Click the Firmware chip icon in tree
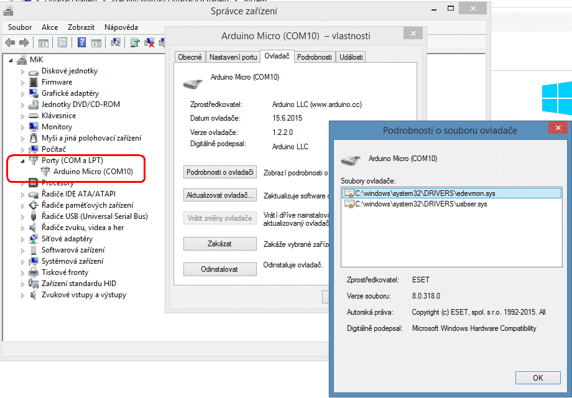Screen dimensions: 572x398 (34, 82)
